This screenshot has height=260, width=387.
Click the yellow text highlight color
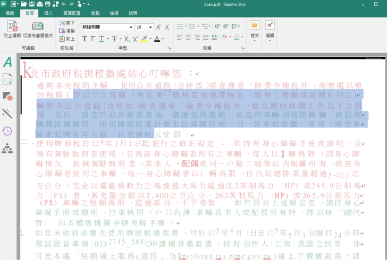pos(145,39)
